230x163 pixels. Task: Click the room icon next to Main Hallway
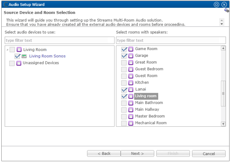tap(131, 110)
